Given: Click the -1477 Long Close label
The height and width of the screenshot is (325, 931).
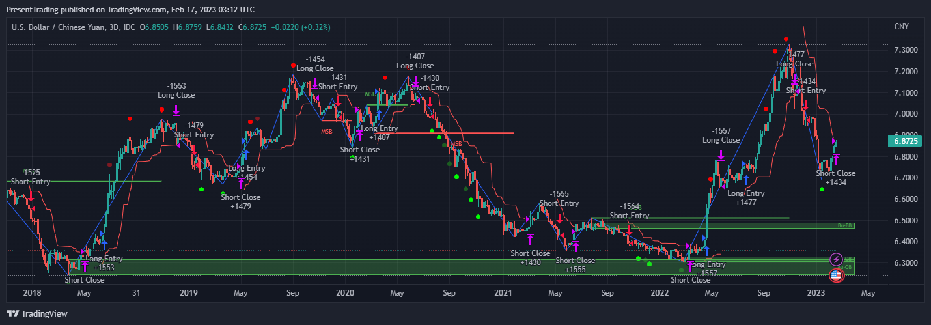Looking at the screenshot, I should click(795, 59).
